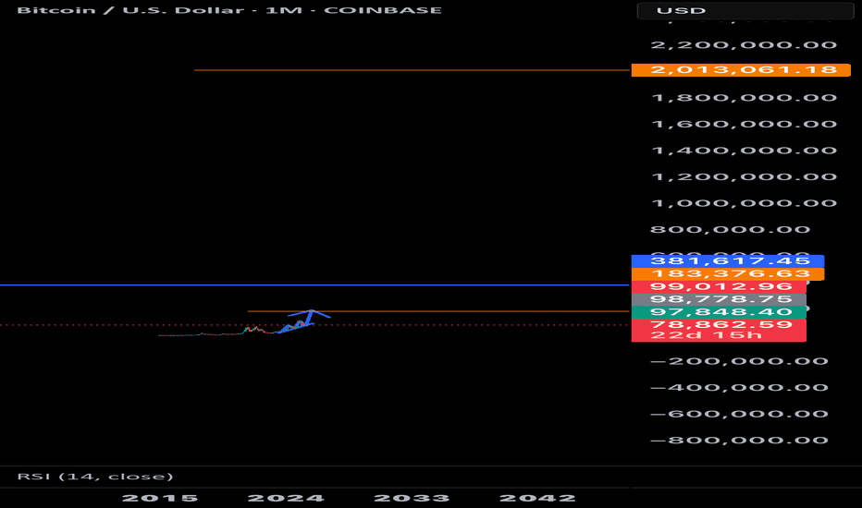Click the 2033 label on the time axis

tap(412, 498)
